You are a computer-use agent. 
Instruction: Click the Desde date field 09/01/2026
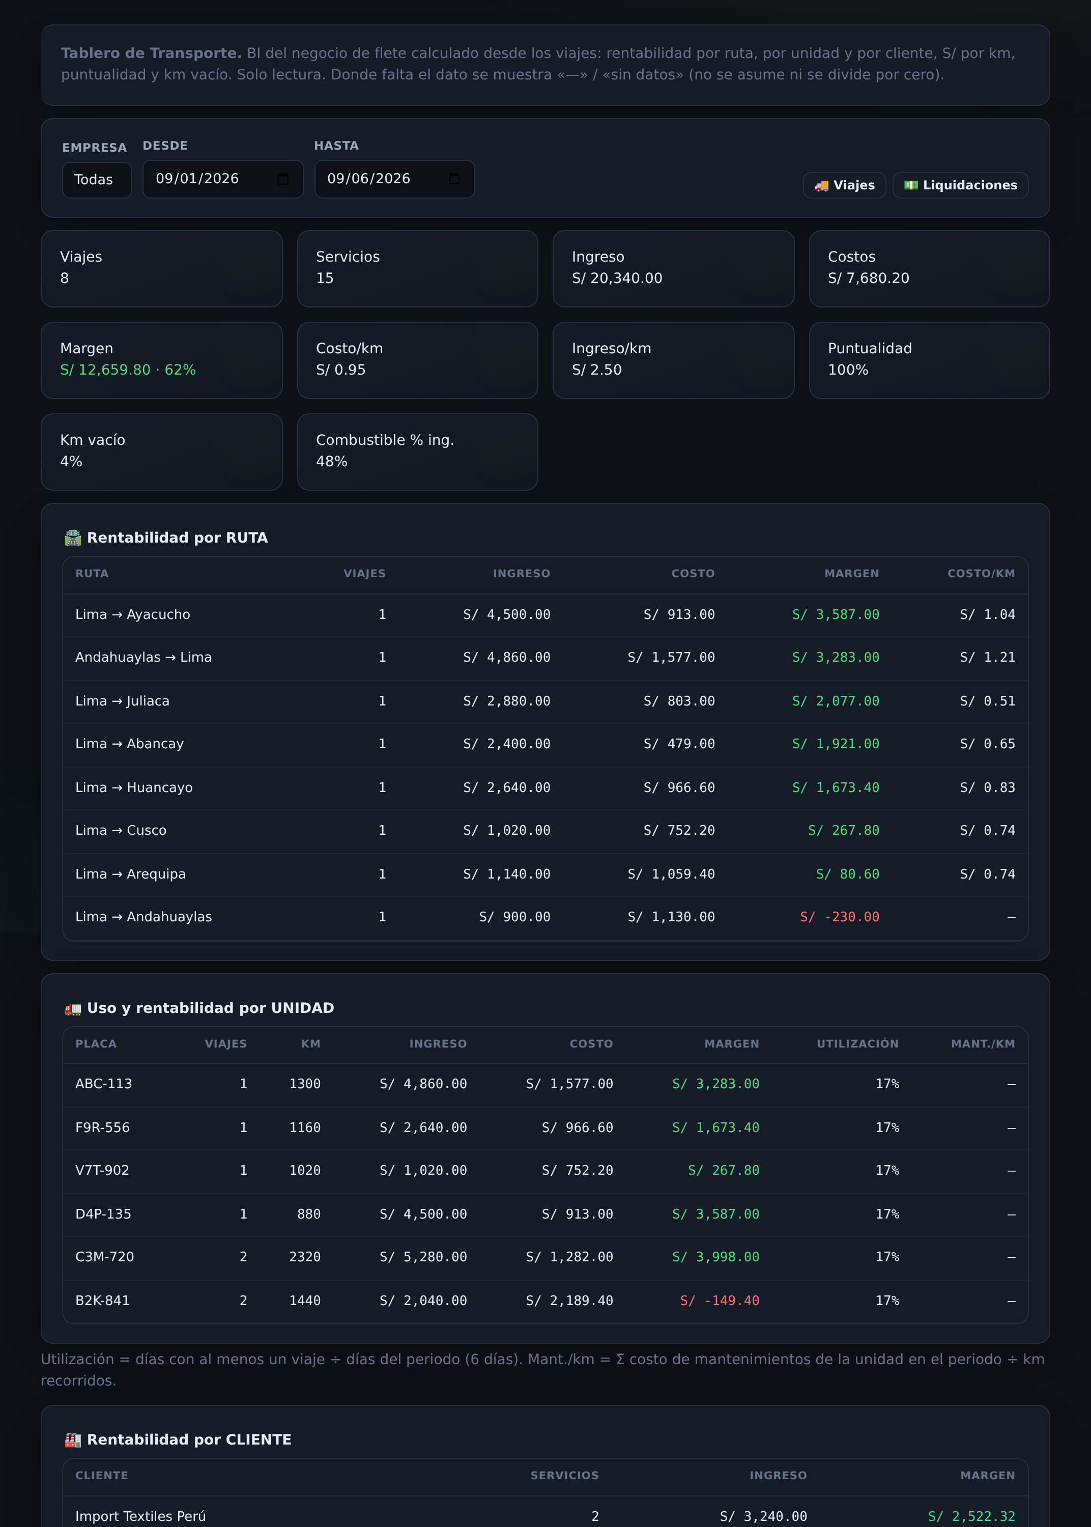click(x=223, y=179)
